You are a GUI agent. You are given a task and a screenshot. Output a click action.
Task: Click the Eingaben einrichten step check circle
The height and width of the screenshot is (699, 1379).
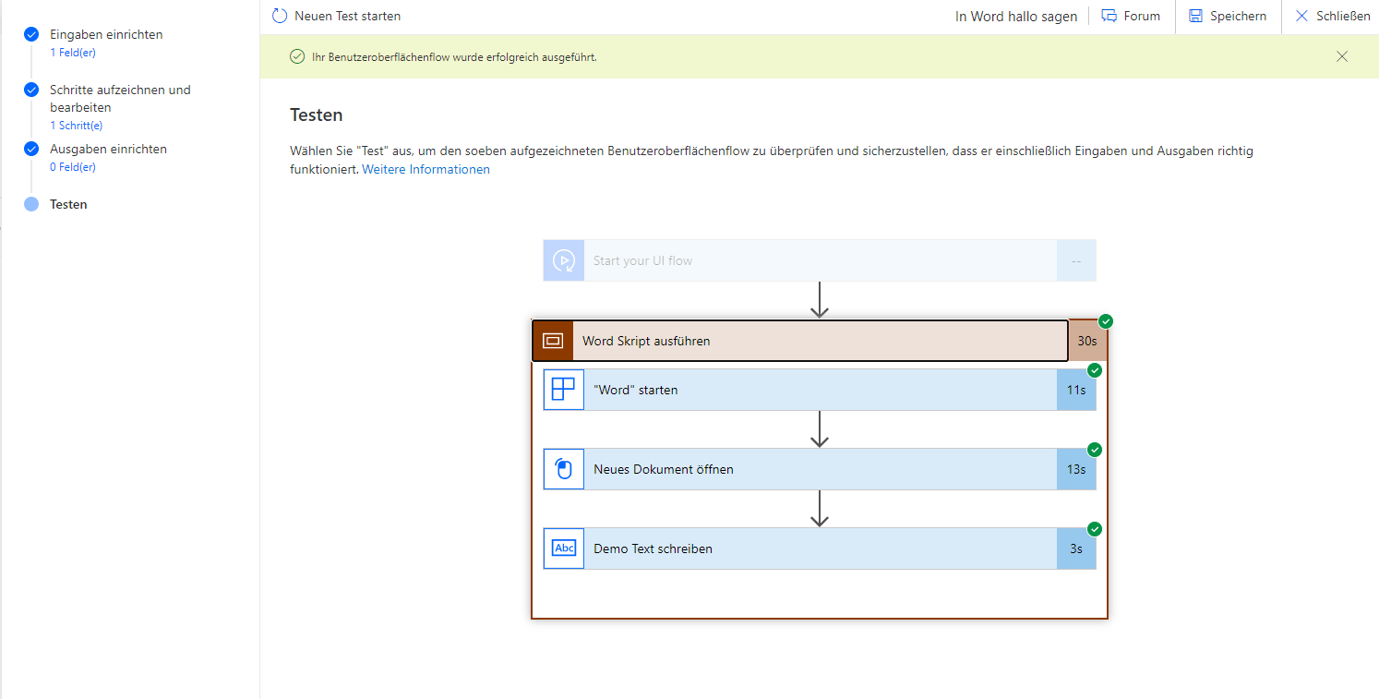tap(31, 34)
